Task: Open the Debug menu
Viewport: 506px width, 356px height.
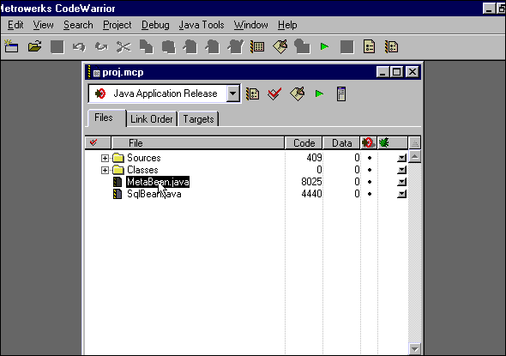Action: 155,25
